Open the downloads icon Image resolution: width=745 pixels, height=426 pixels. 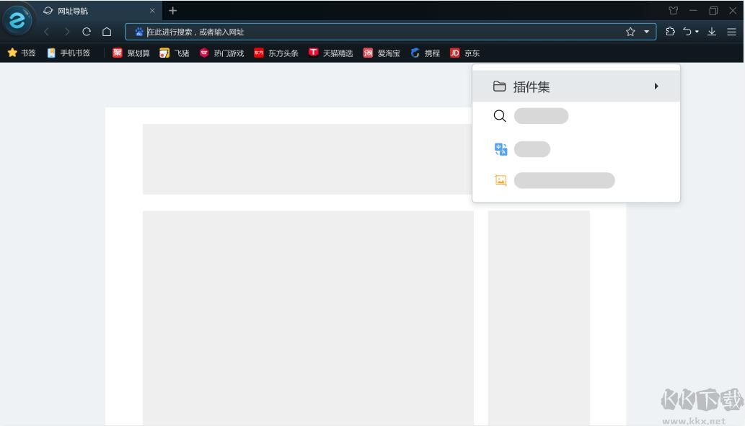[x=712, y=32]
